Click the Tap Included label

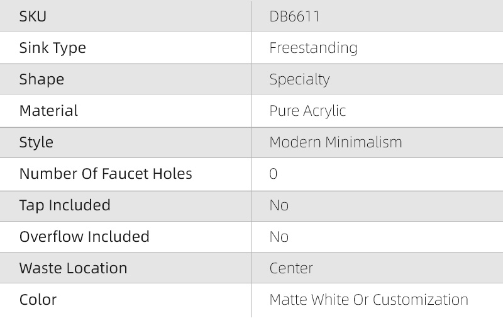65,205
